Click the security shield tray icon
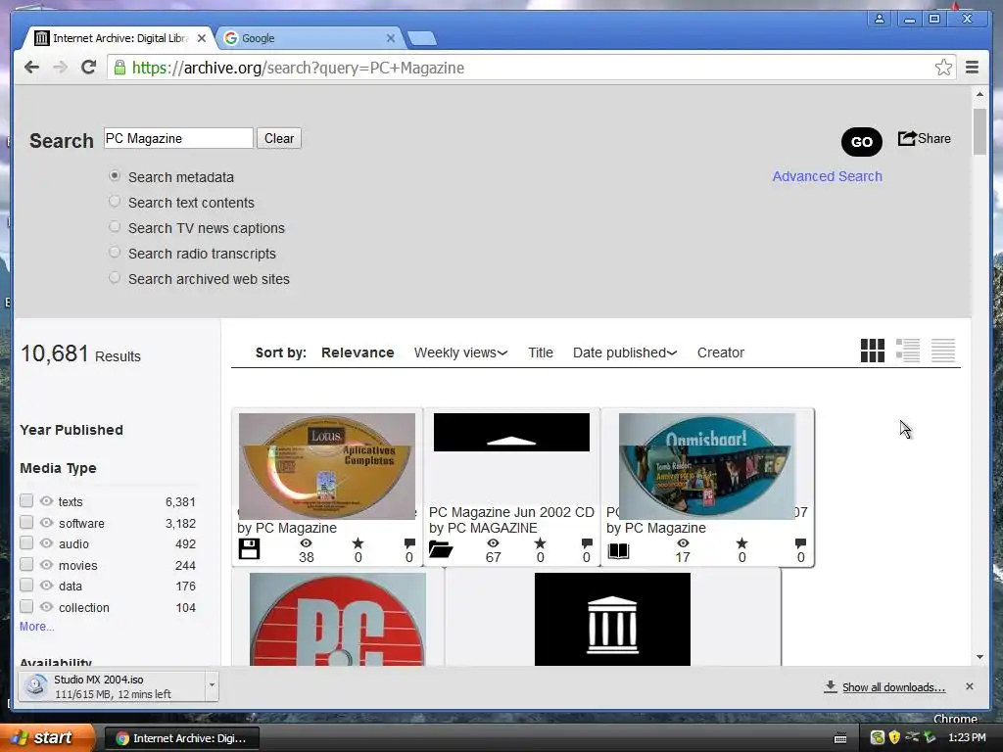 tap(894, 737)
